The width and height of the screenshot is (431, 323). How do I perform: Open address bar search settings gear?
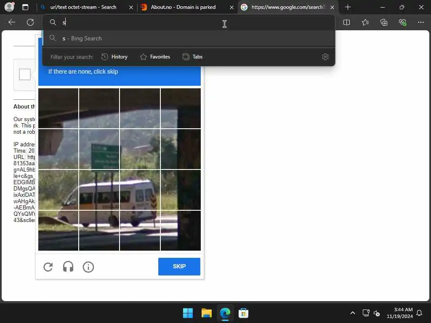coord(325,57)
